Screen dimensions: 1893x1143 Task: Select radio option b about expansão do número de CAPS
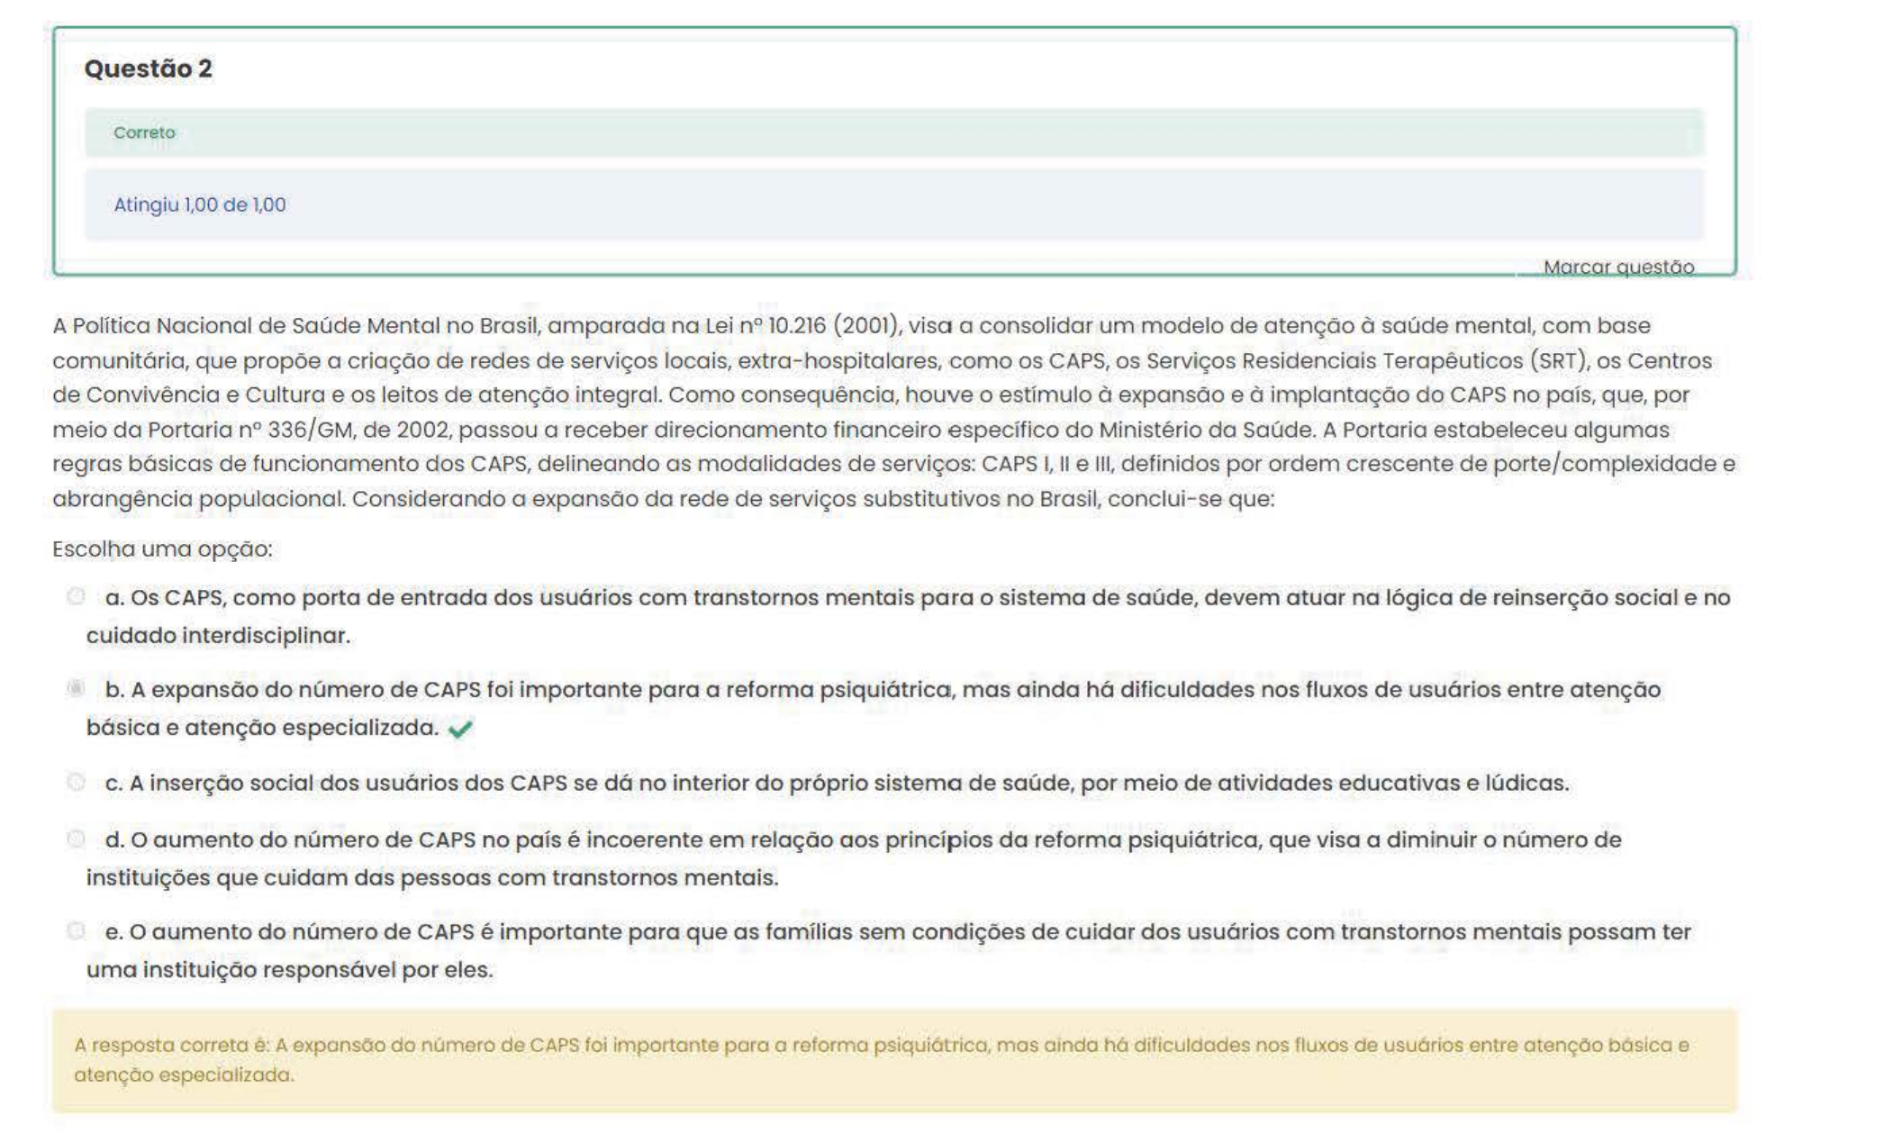[x=77, y=688]
